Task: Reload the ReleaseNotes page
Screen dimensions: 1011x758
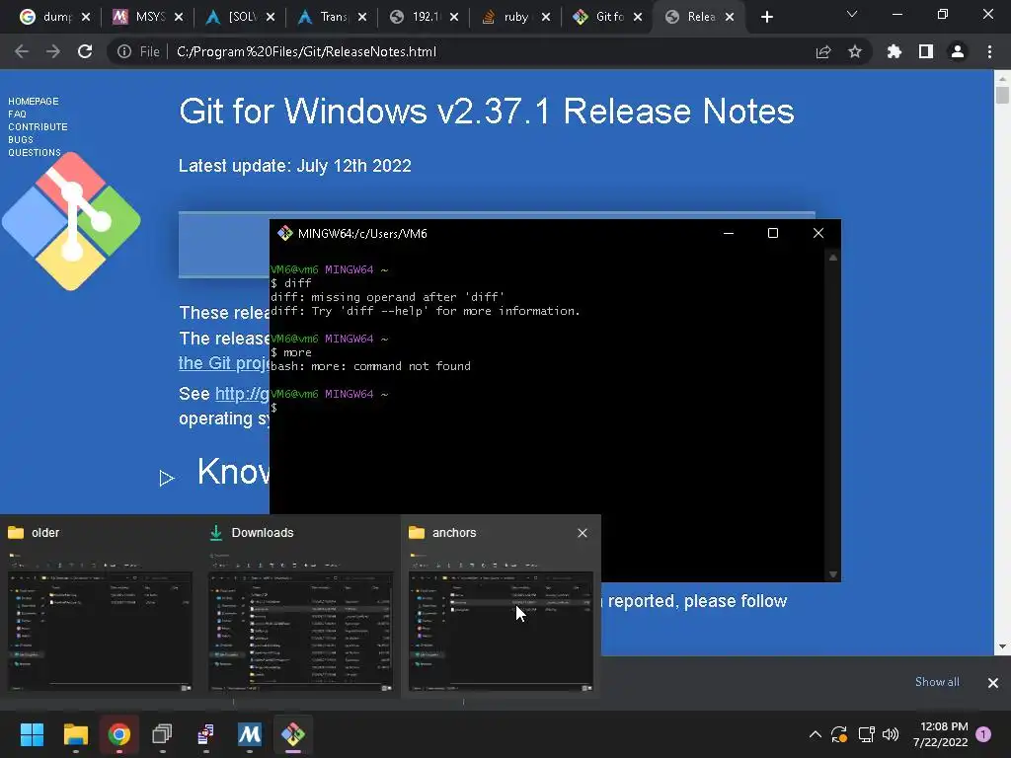Action: click(x=85, y=51)
